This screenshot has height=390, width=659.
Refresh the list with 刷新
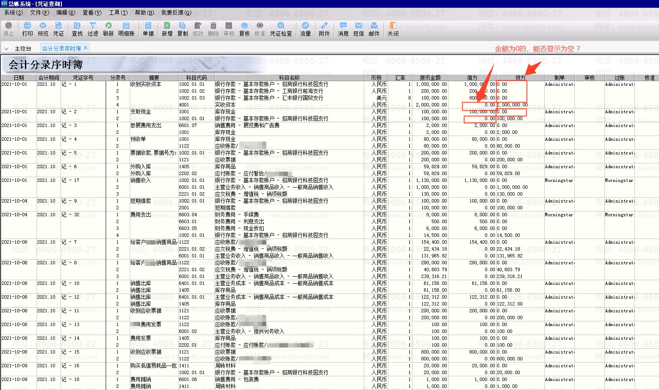click(108, 29)
